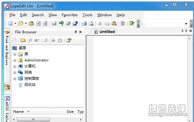
Task: Select the 回收站 tree item
Action: pos(30,85)
